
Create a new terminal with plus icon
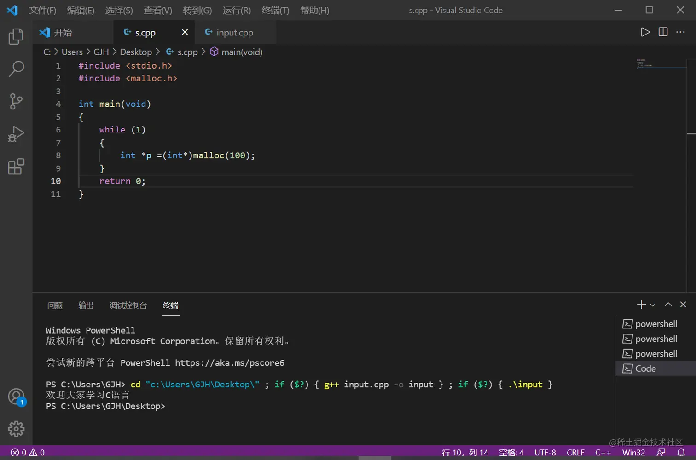(x=641, y=305)
